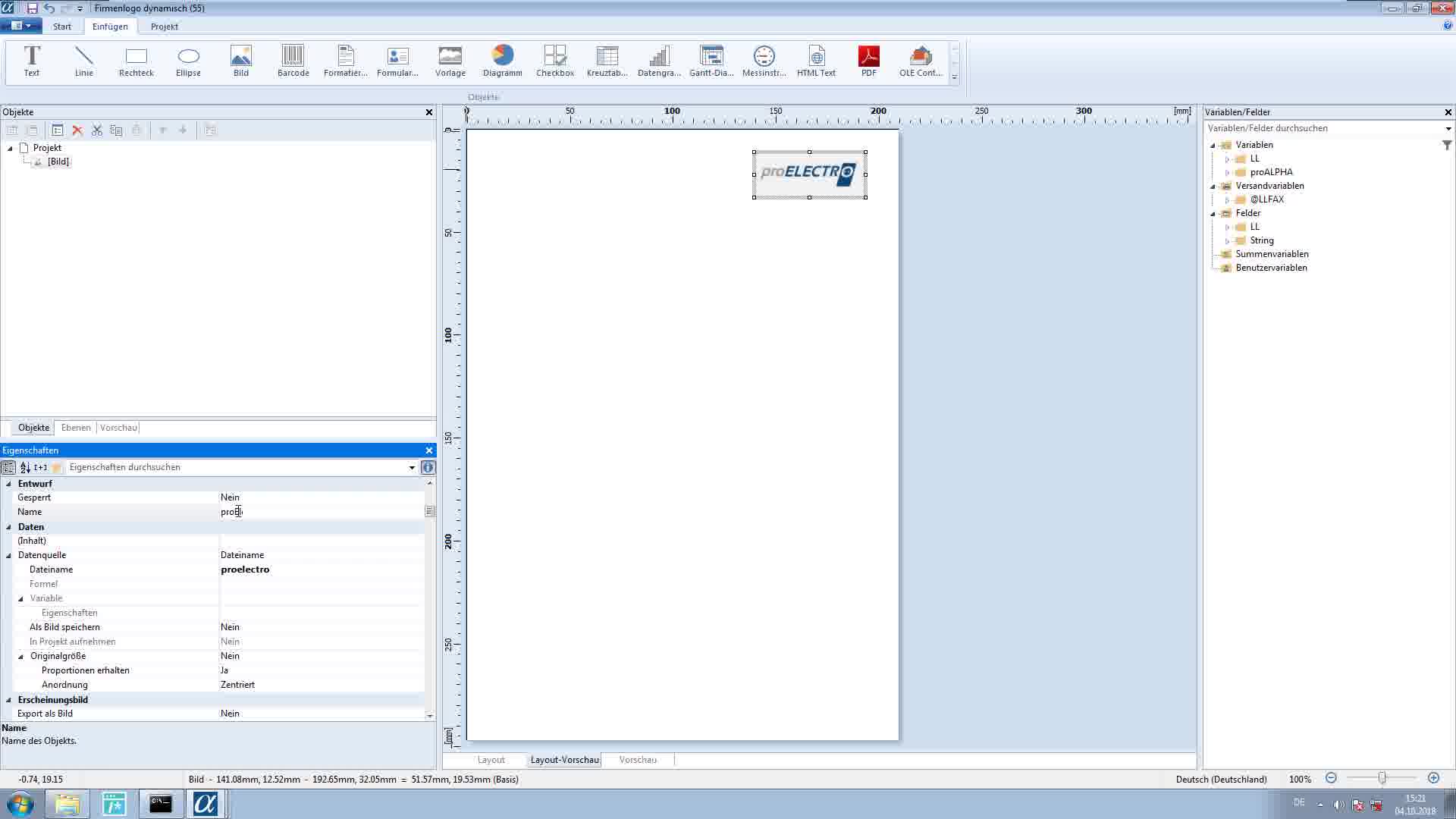1456x819 pixels.
Task: Expand the ribbon object gallery arrow
Action: coord(955,77)
